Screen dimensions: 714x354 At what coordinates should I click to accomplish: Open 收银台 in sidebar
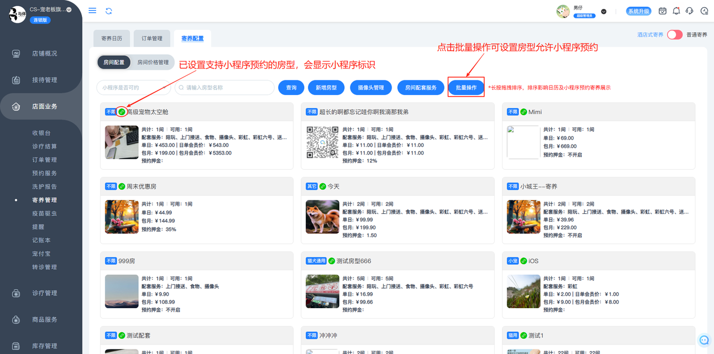41,133
